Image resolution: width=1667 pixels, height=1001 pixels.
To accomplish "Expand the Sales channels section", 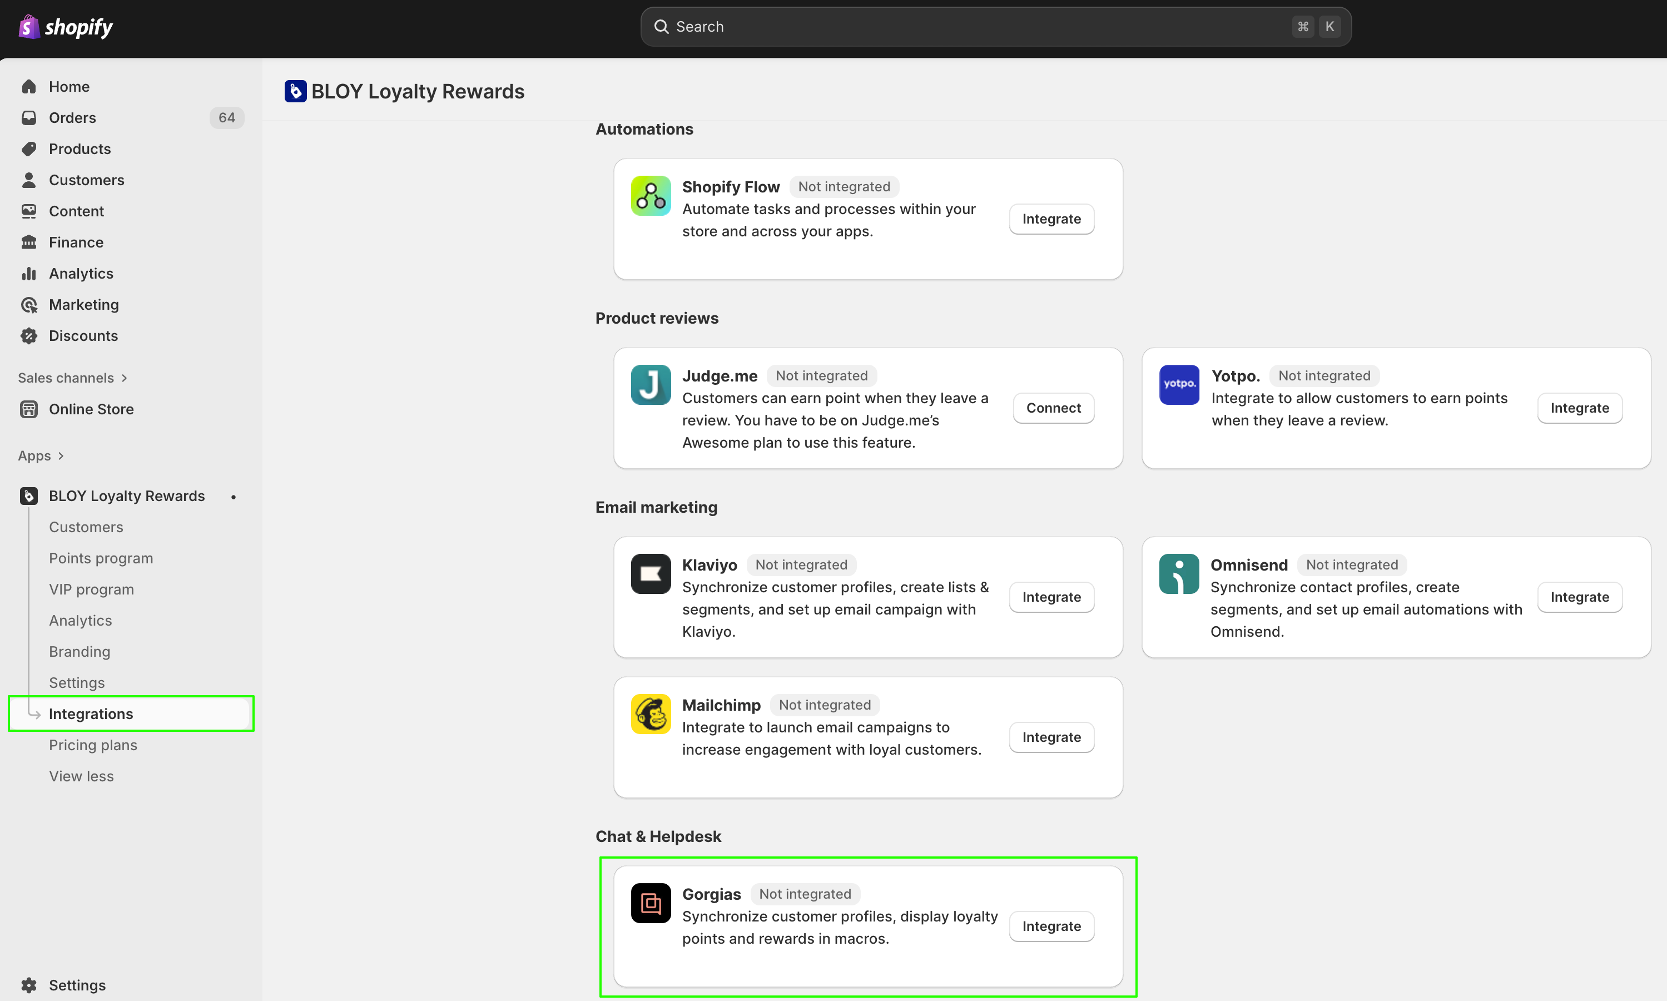I will 73,378.
